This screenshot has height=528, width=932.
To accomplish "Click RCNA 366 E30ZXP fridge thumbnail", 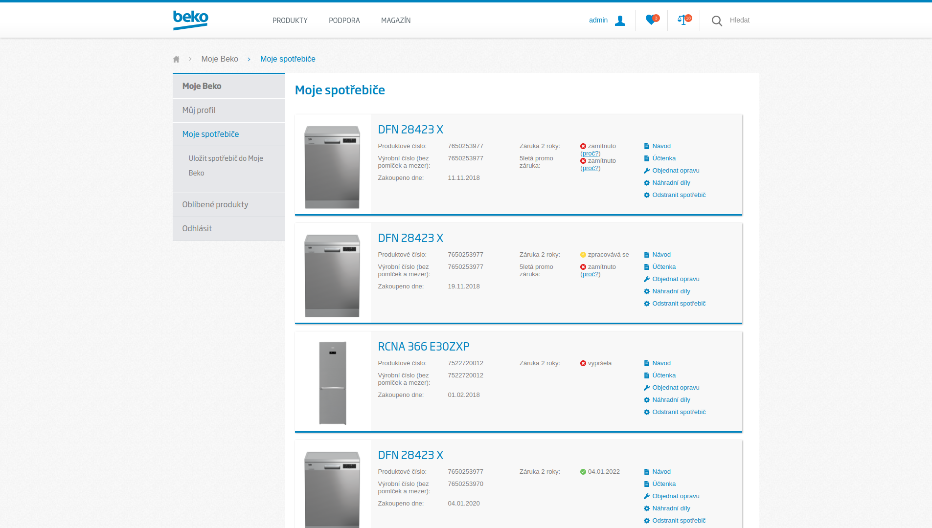I will tap(333, 383).
